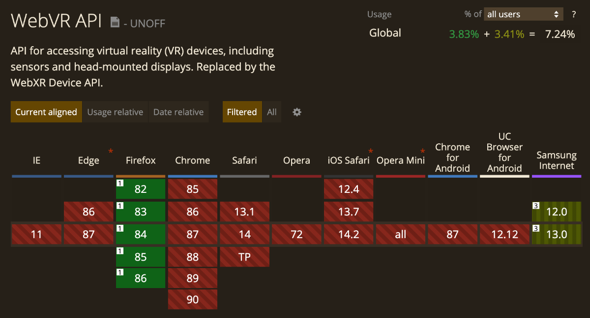This screenshot has height=318, width=590.
Task: Click the Firefox browser column header
Action: coord(141,160)
